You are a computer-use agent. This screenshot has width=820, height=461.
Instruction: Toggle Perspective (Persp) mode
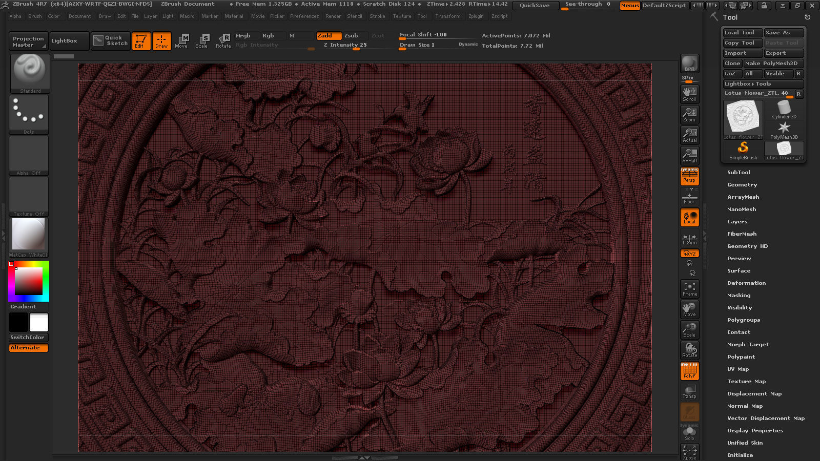pos(689,176)
